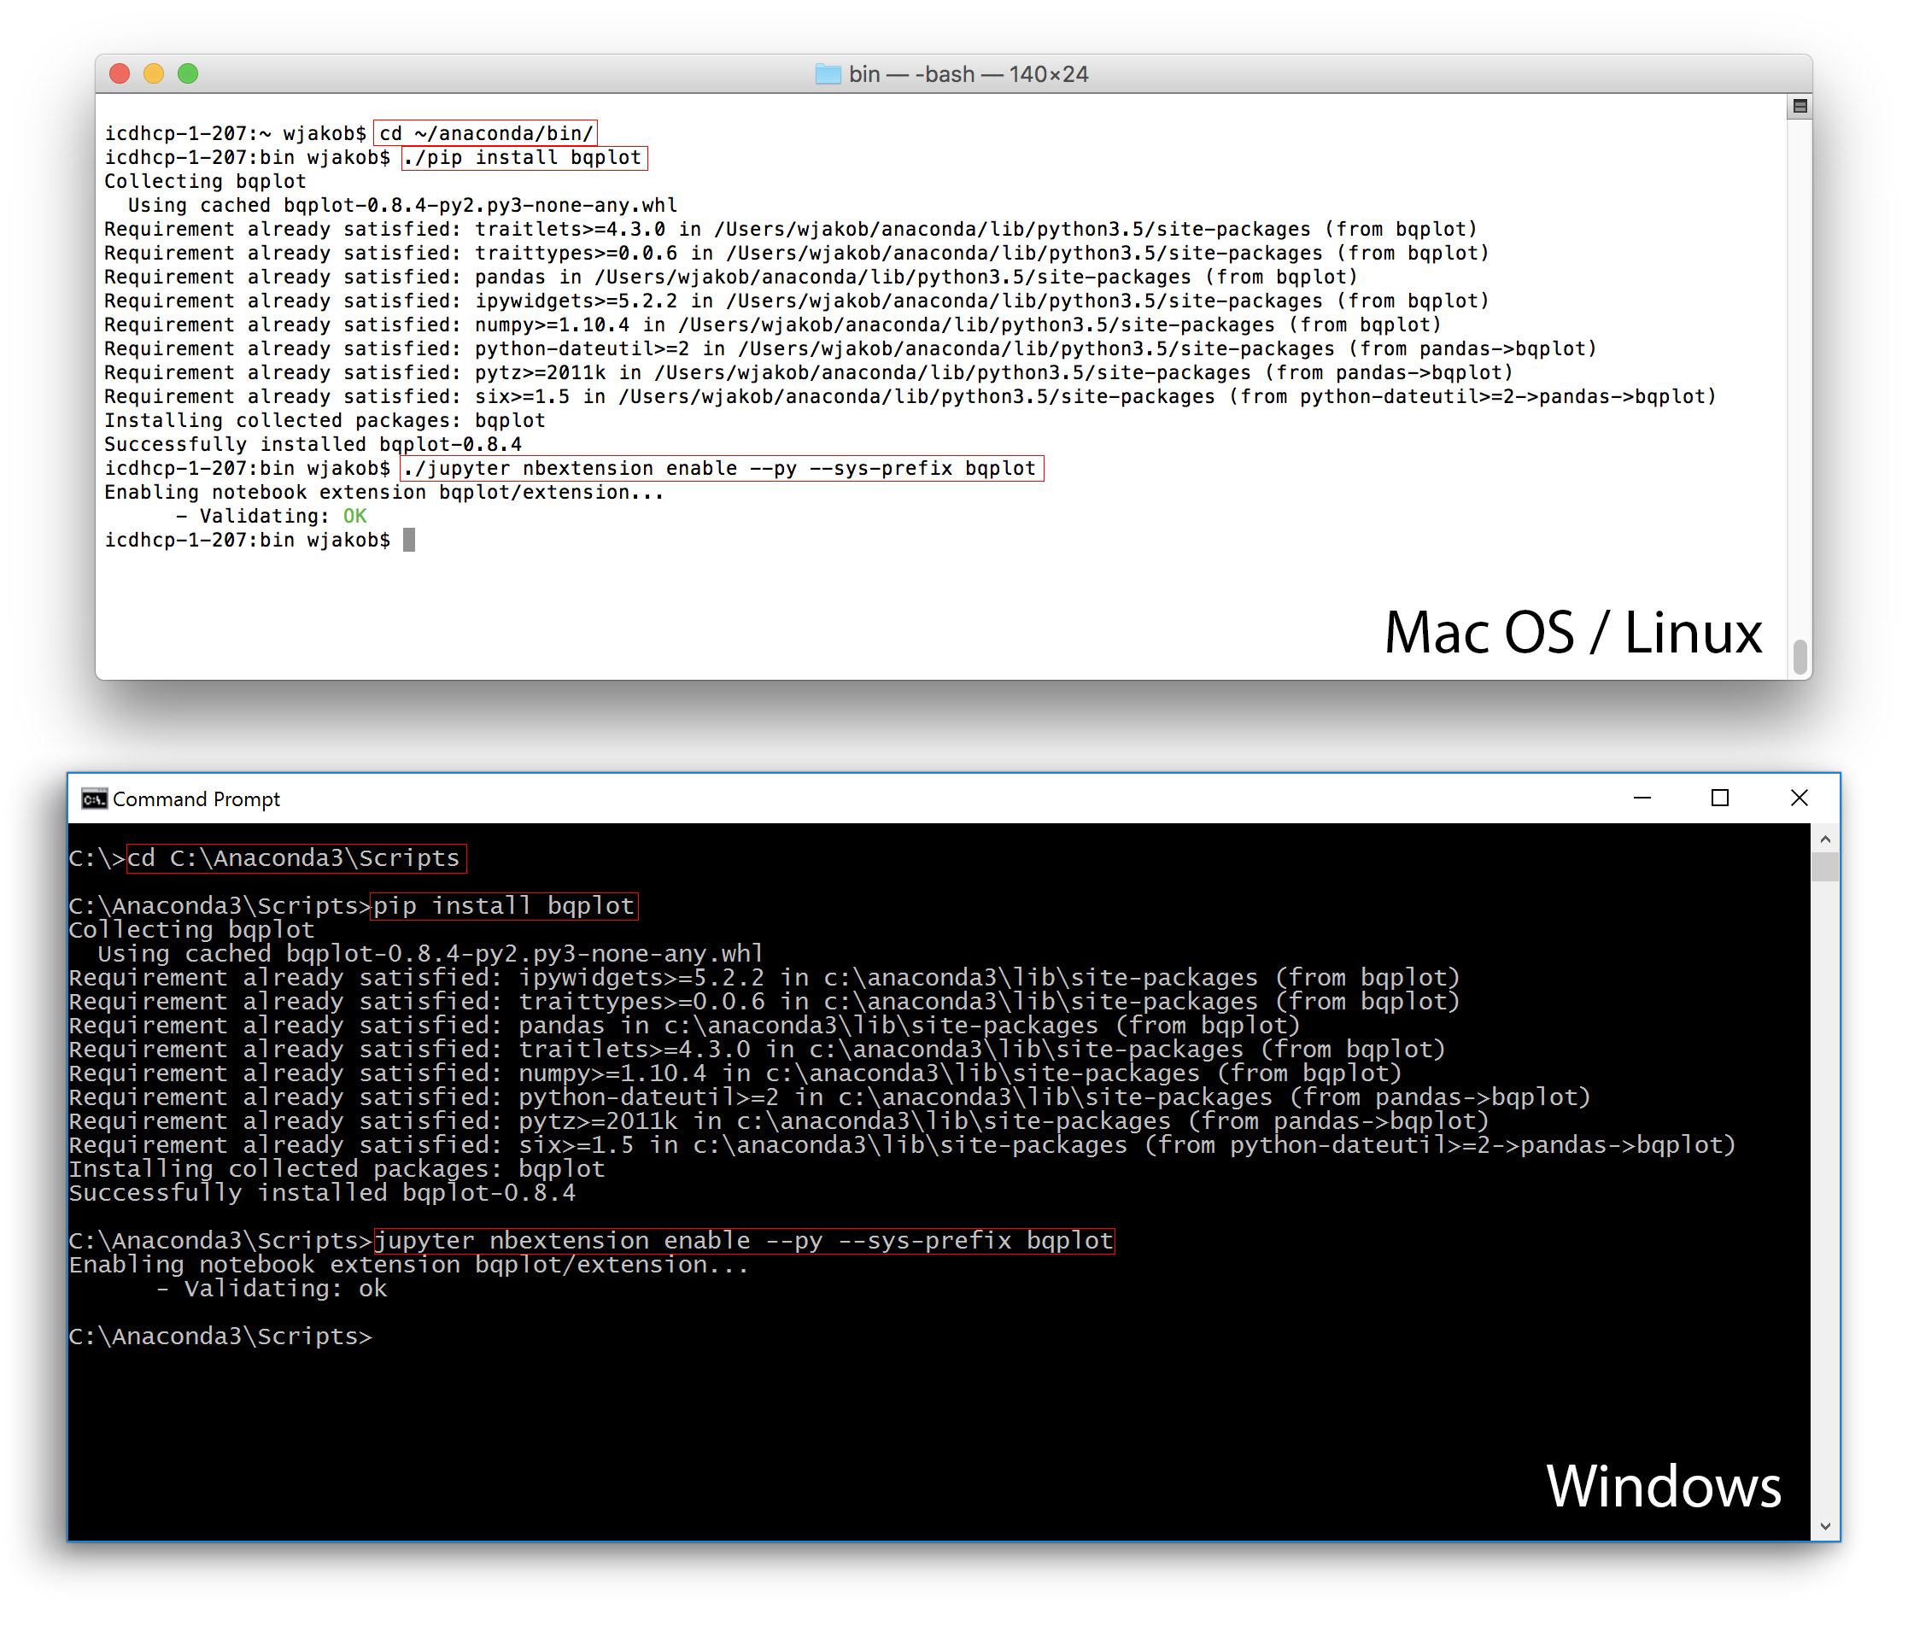1908x1632 pixels.
Task: Click the scrollback icon at top right of Mac terminal
Action: point(1800,107)
